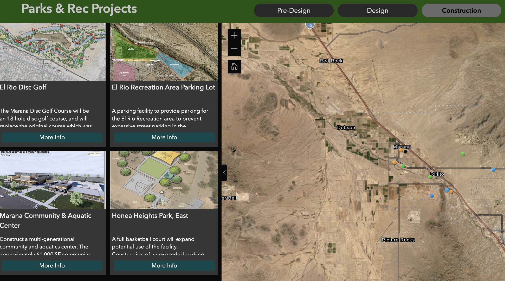The image size is (505, 281).
Task: Switch to the Pre-Design tab
Action: [x=294, y=10]
